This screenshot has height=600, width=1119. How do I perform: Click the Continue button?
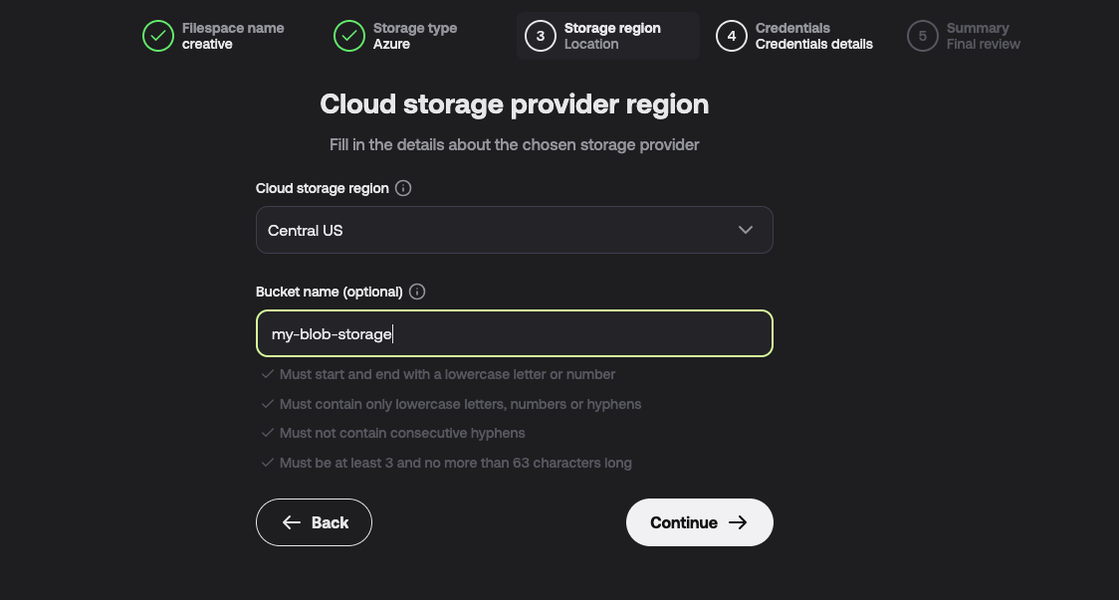point(699,522)
